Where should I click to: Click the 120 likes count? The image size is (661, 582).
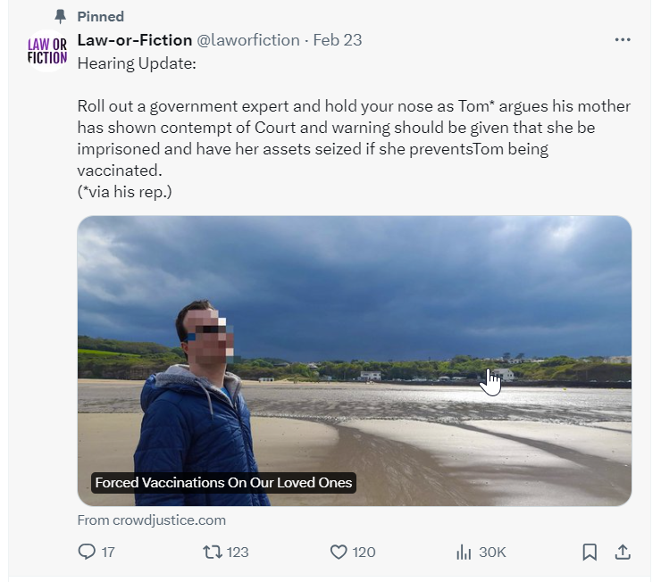click(364, 553)
